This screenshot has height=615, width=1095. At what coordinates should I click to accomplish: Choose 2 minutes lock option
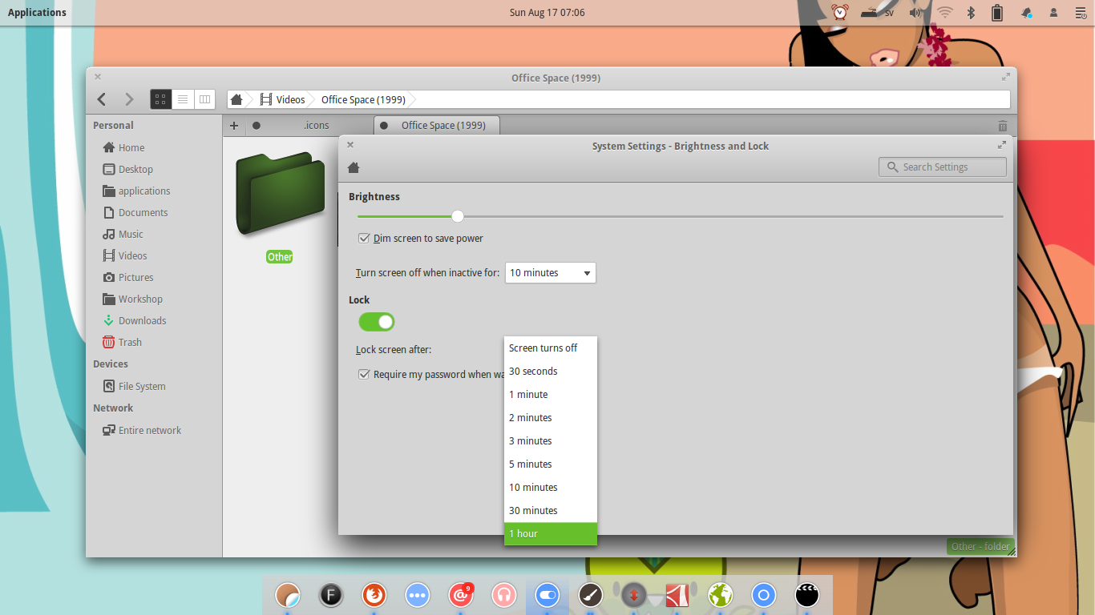coord(551,418)
